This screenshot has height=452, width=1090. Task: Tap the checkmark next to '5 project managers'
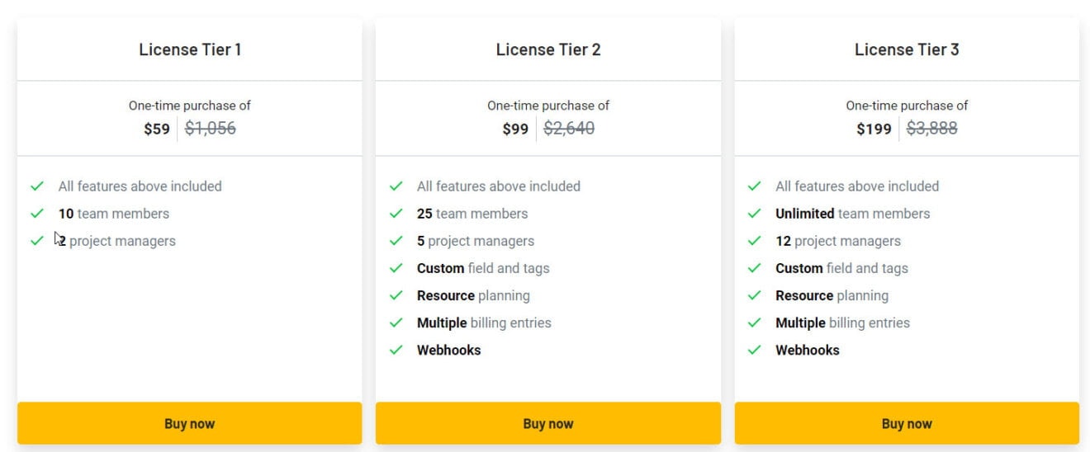(396, 241)
